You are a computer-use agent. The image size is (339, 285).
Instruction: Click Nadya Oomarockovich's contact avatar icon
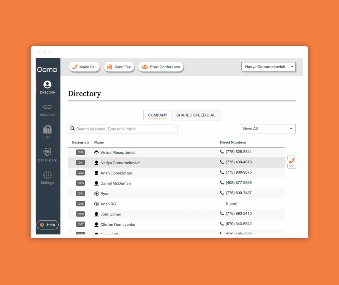[96, 163]
